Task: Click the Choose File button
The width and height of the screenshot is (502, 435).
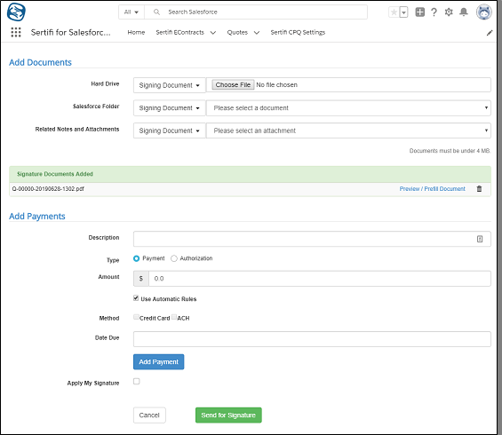Action: click(x=233, y=84)
